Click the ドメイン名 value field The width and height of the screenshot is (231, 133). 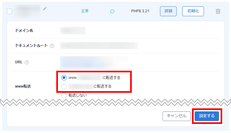(x=73, y=30)
